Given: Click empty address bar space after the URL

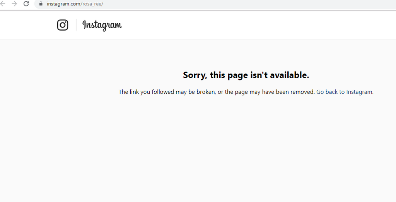Looking at the screenshot, I should pyautogui.click(x=247, y=4).
